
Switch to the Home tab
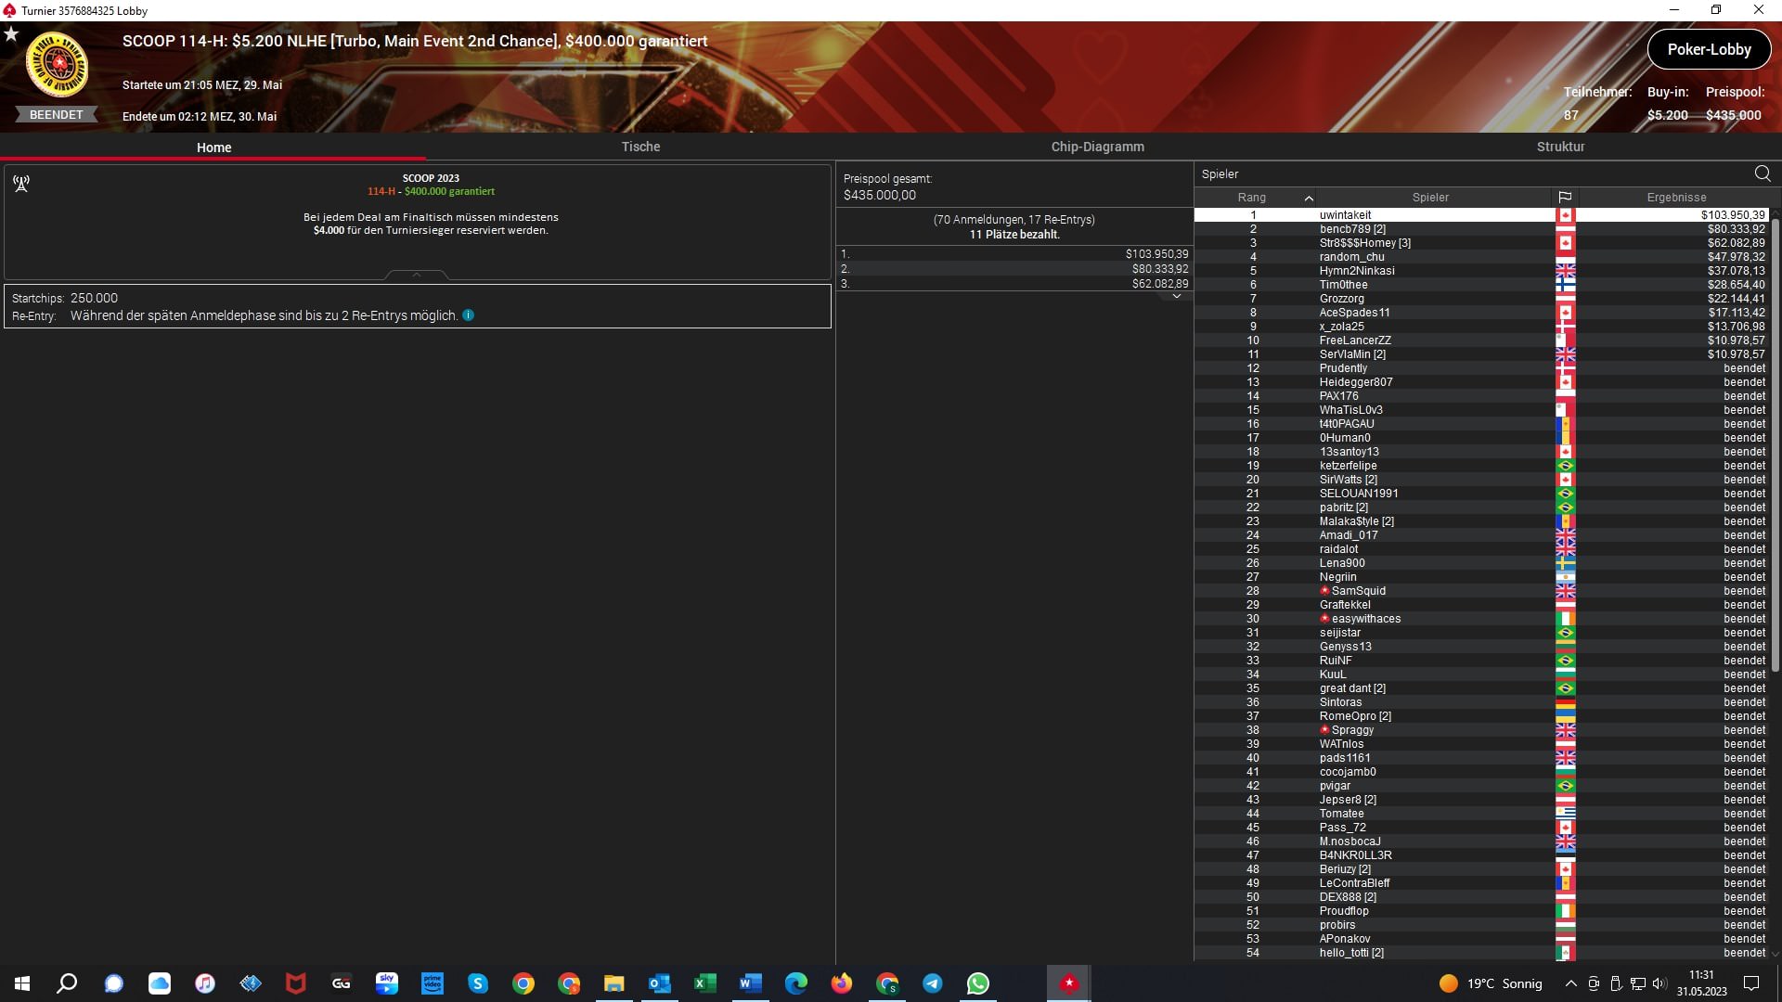coord(213,147)
